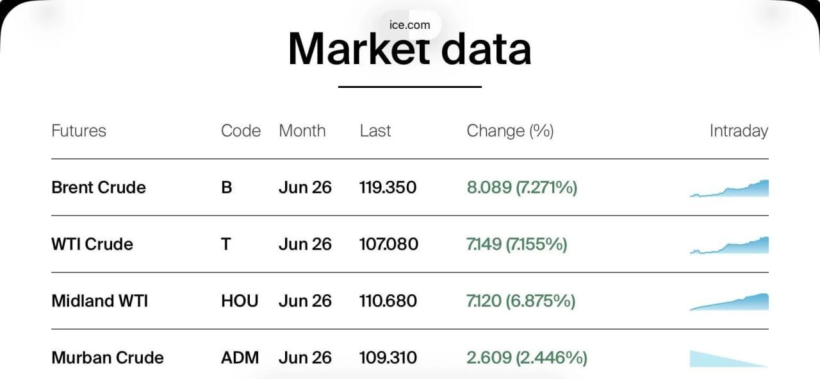Click the Intraday column header
Screen dimensions: 820x379
point(738,131)
